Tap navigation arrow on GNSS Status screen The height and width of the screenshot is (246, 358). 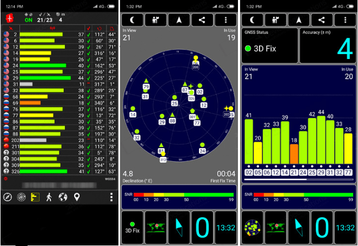click(x=298, y=19)
